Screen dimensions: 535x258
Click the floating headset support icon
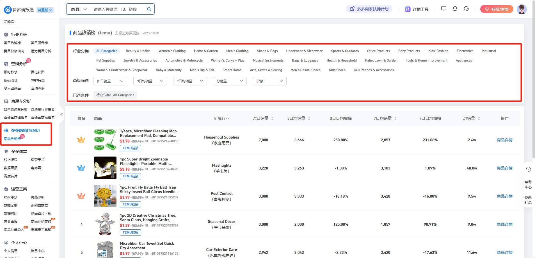(x=528, y=169)
